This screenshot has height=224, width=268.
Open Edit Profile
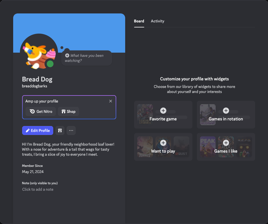click(38, 130)
